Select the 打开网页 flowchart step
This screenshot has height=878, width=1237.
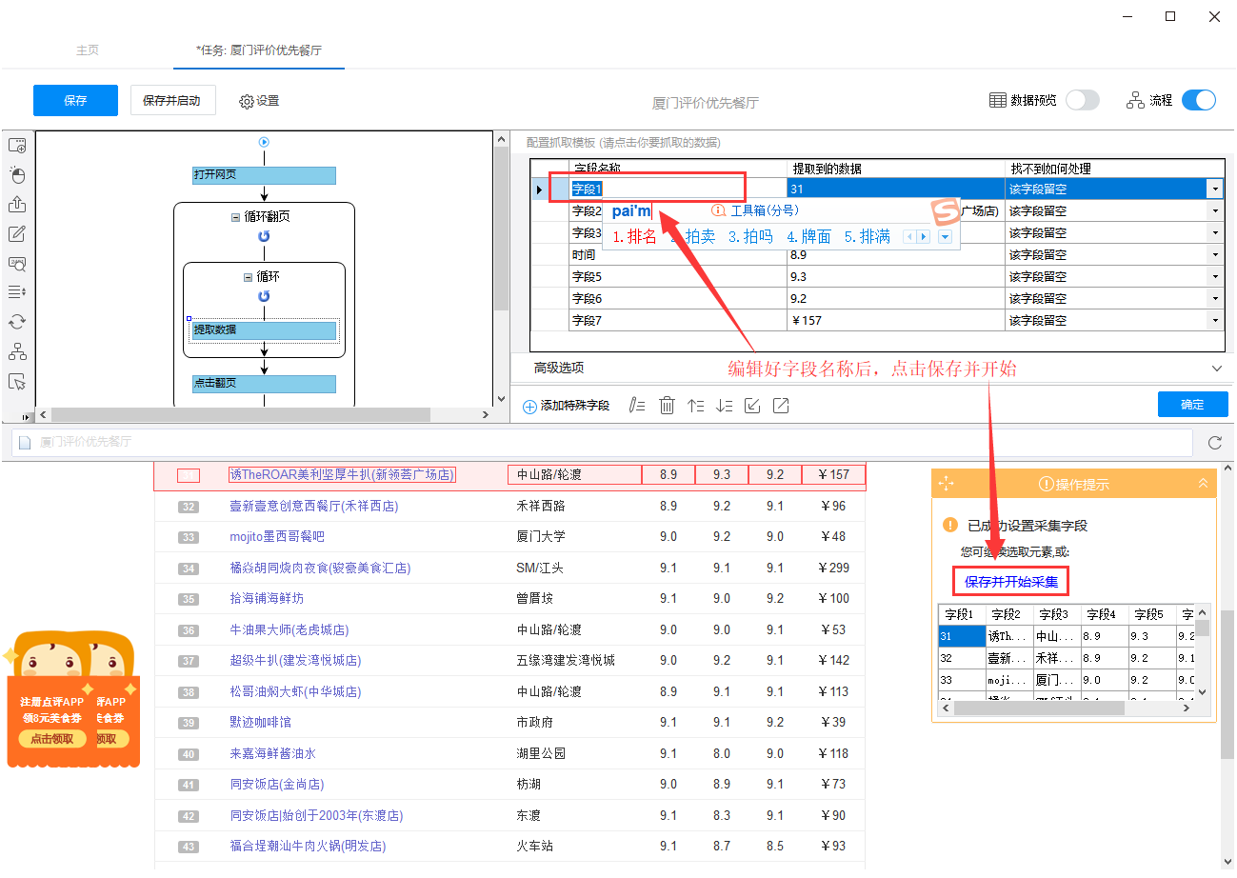pyautogui.click(x=264, y=175)
